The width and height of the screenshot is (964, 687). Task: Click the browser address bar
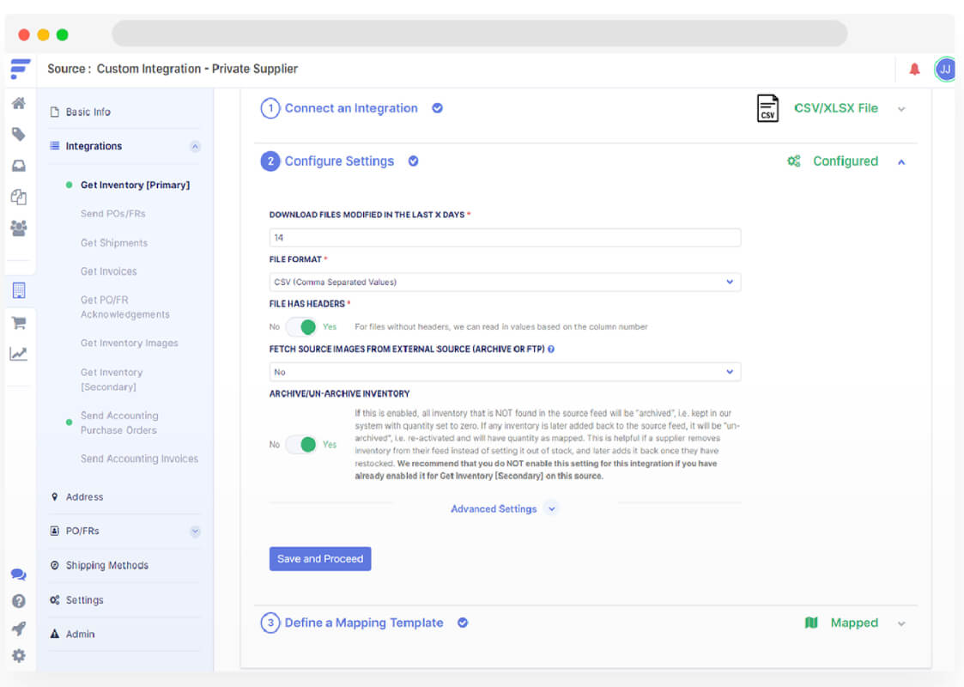tap(480, 33)
